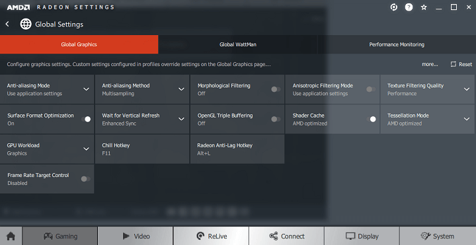Image resolution: width=476 pixels, height=245 pixels.
Task: Click the Radeon Anti-Lag Hotkey tile
Action: (x=237, y=149)
